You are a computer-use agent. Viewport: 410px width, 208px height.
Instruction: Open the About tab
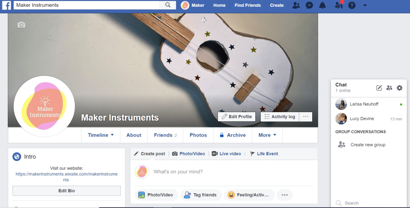coord(134,135)
